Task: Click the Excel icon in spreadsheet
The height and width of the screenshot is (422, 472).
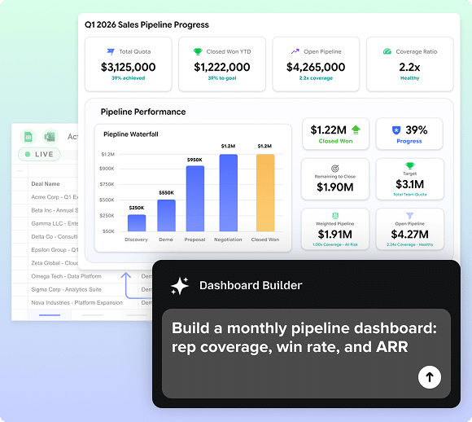Action: [x=50, y=137]
